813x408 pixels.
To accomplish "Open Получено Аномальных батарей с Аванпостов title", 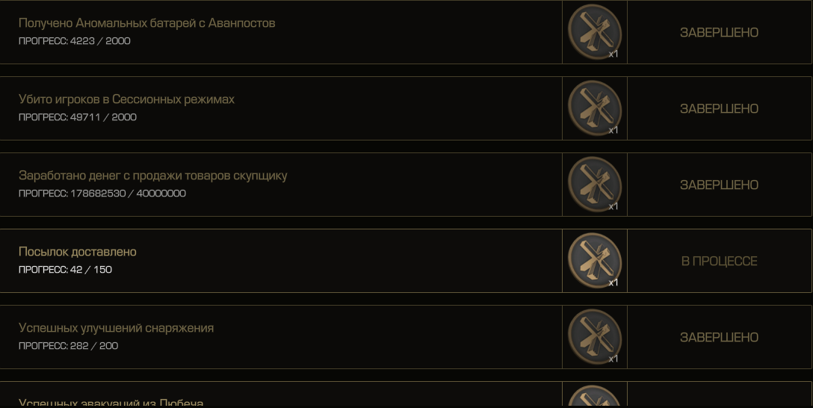I will coord(146,23).
